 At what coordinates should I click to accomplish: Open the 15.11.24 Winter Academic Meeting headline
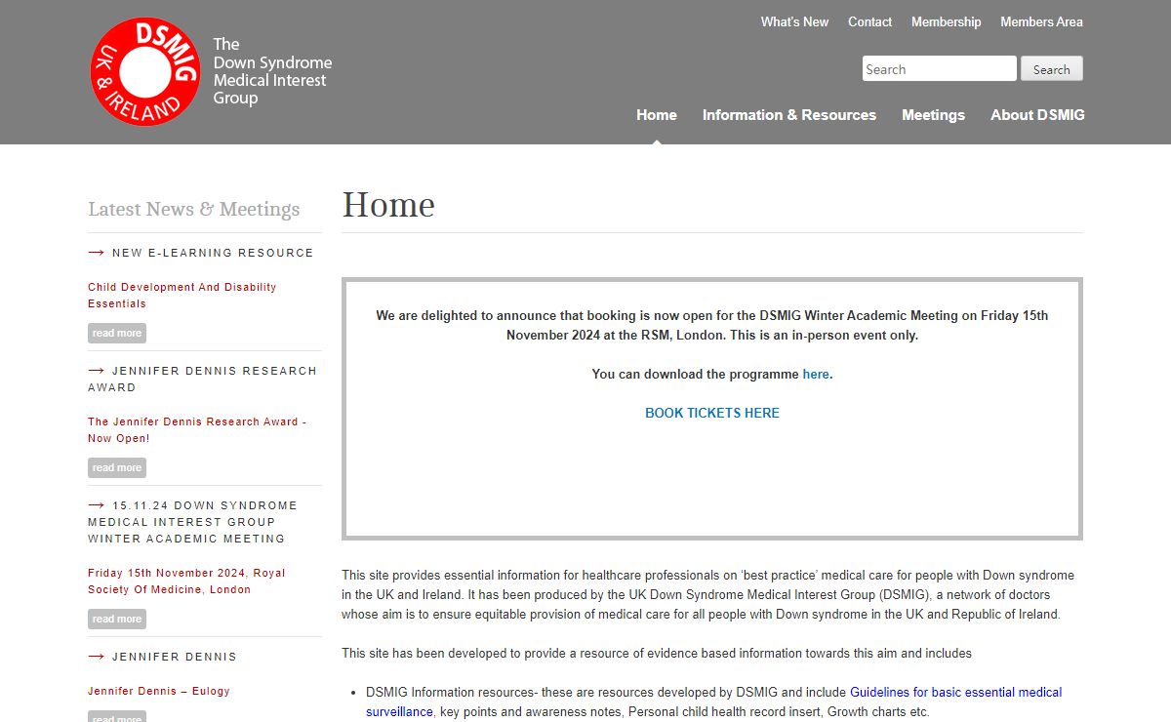pyautogui.click(x=192, y=522)
